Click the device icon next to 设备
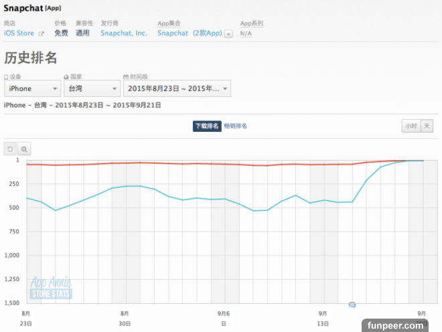The width and height of the screenshot is (442, 332). [6, 77]
